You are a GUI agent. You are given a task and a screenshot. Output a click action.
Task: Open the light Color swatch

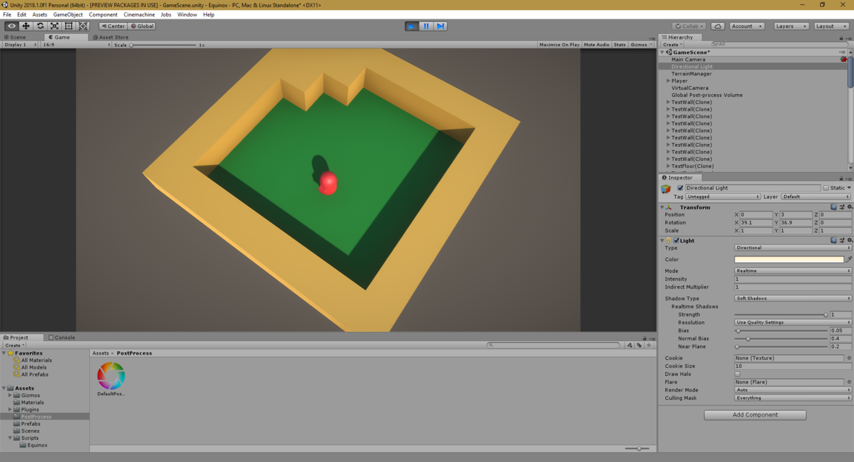[789, 259]
